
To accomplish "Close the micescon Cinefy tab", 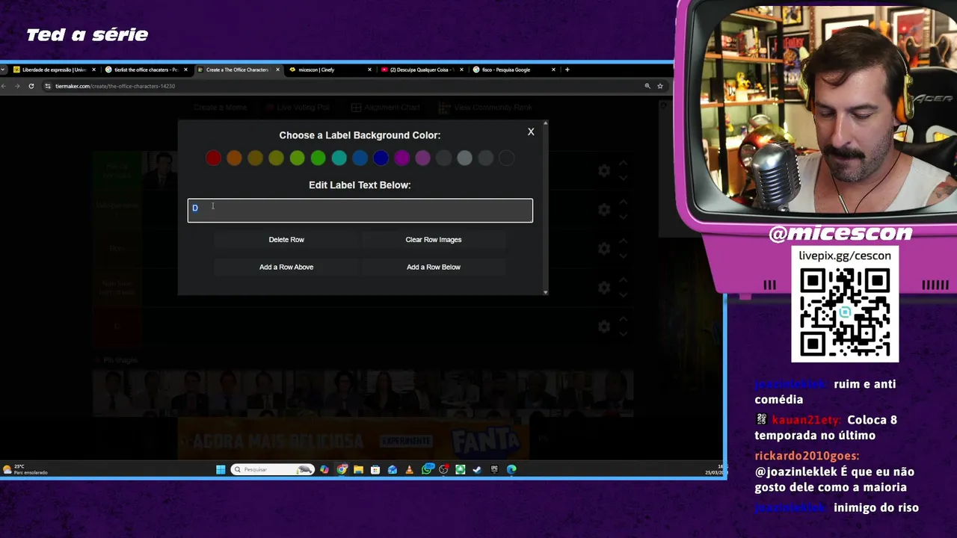I will coord(369,69).
